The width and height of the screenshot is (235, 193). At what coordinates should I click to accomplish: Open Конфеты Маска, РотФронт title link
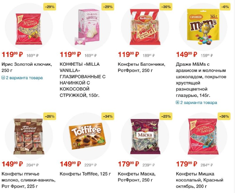[137, 177]
